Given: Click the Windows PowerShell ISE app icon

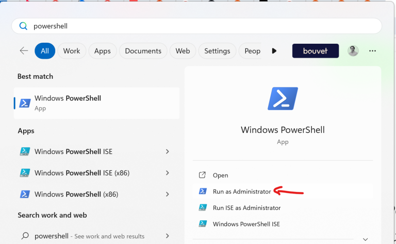Looking at the screenshot, I should click(25, 151).
